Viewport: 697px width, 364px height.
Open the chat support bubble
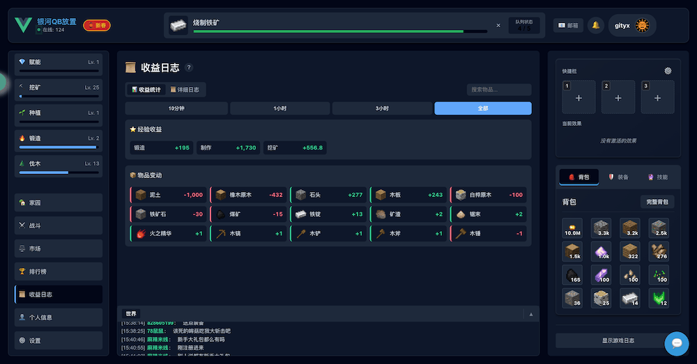[676, 343]
